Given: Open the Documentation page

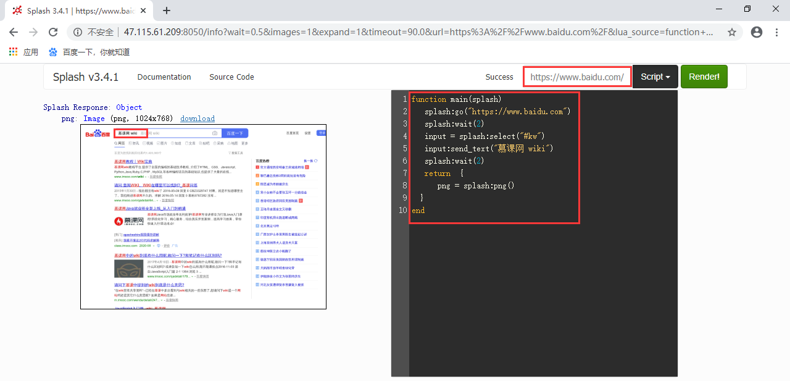Looking at the screenshot, I should pos(164,77).
